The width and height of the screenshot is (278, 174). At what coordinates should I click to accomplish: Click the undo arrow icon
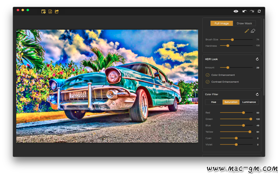(245, 12)
